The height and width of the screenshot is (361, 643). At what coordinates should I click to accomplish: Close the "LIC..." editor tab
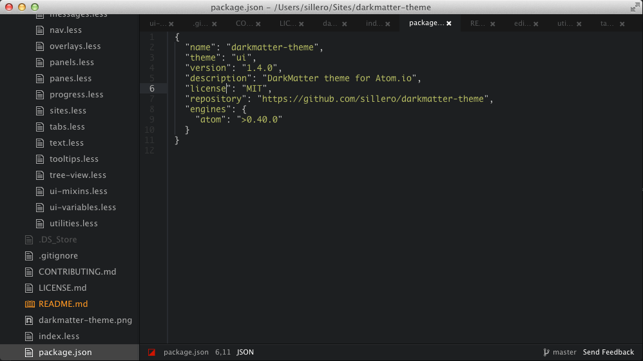tap(301, 23)
